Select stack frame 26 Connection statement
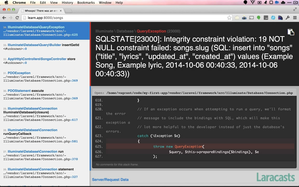The width and height of the screenshot is (299, 187). tap(45, 173)
